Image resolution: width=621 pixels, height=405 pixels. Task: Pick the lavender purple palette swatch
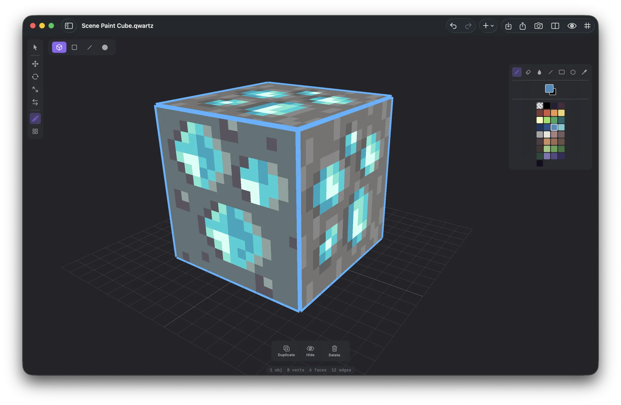[547, 156]
